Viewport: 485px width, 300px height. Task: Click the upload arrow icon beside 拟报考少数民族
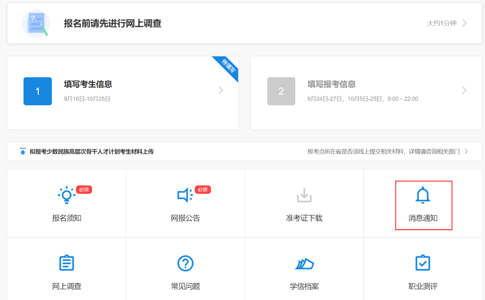coord(23,152)
